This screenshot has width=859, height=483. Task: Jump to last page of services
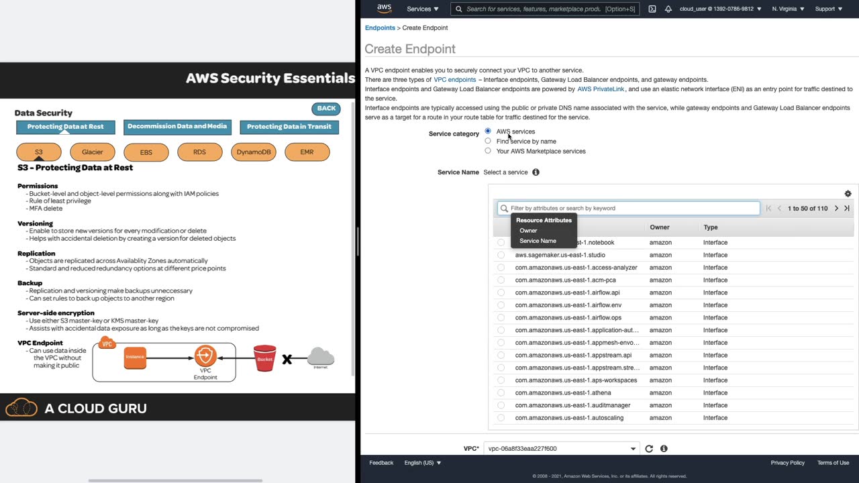[x=847, y=209]
